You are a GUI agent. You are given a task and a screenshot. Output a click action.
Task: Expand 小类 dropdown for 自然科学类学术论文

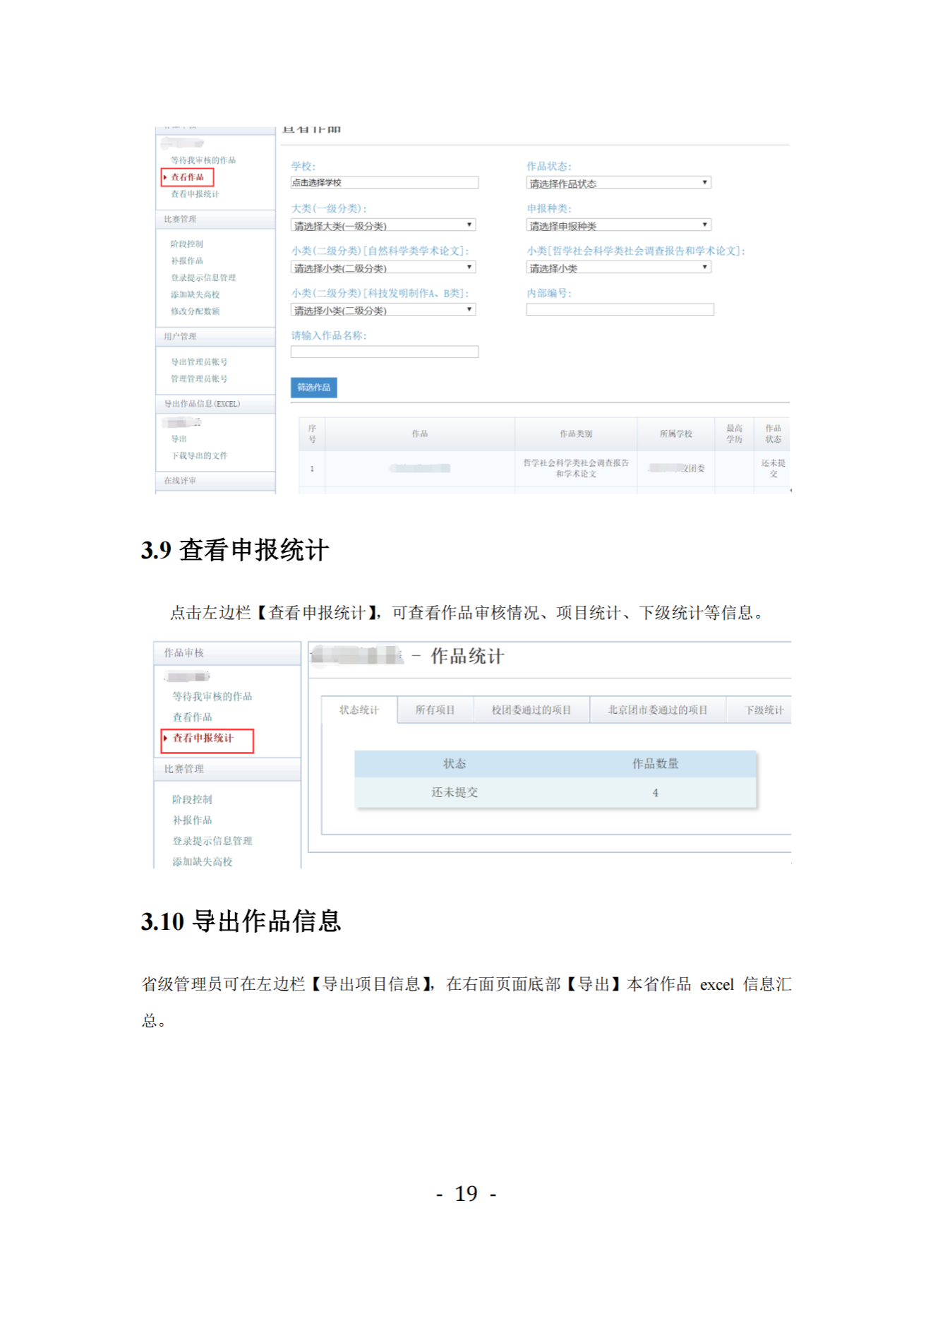383,268
